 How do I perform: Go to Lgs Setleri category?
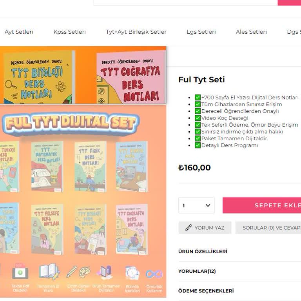201,32
